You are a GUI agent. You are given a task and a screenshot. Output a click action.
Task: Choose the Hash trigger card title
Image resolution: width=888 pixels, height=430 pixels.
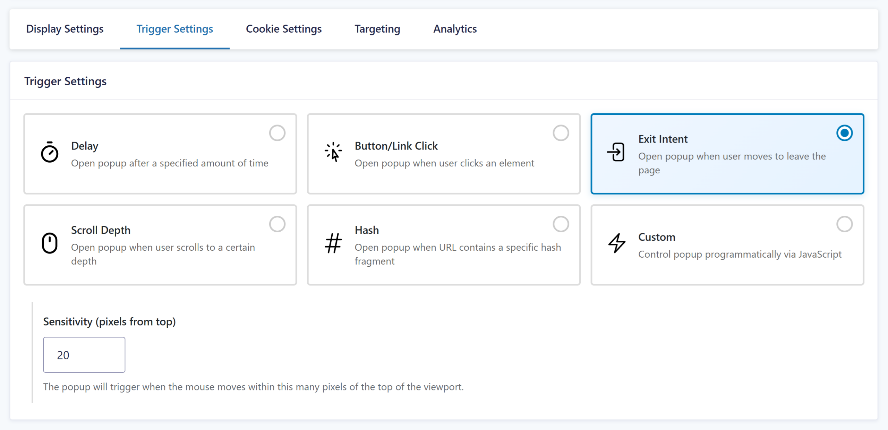[x=367, y=230]
